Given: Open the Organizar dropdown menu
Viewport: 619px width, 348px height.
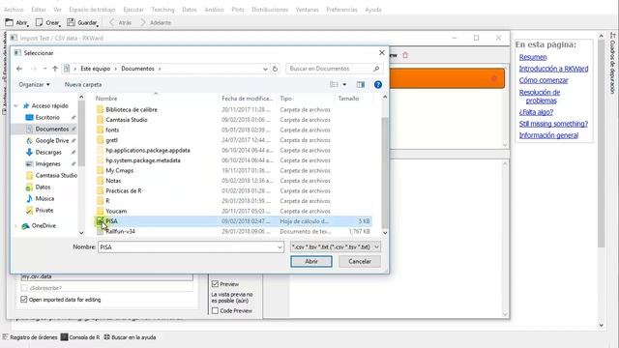Looking at the screenshot, I should [x=35, y=84].
